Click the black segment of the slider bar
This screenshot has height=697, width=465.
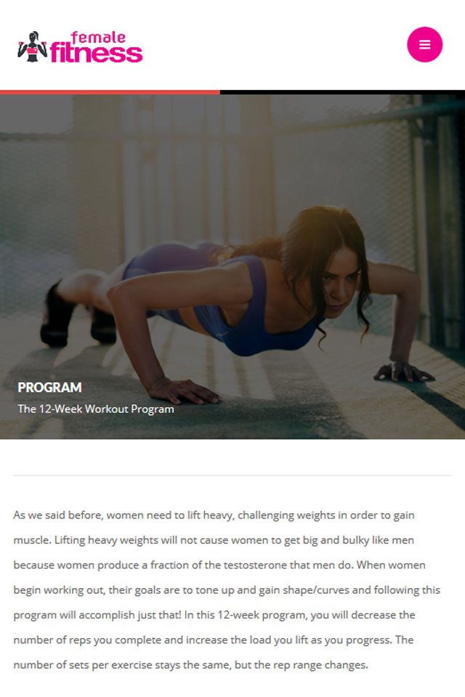342,92
